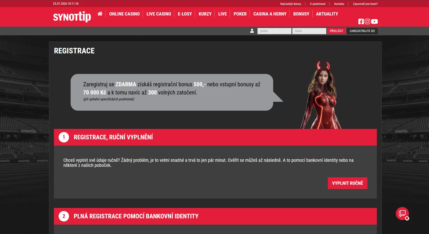Open the KURZY betting section

tap(205, 14)
